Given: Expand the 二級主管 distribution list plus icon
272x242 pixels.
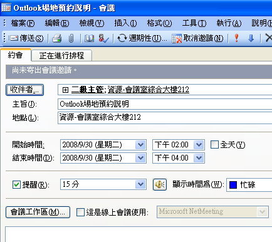Looking at the screenshot, I should point(65,90).
